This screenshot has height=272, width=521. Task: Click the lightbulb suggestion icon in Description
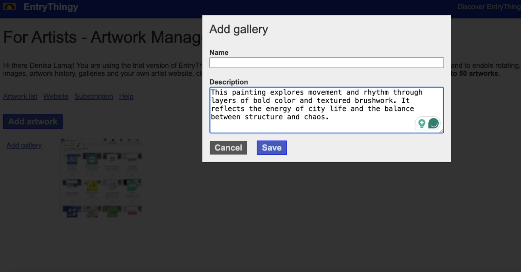coord(422,123)
